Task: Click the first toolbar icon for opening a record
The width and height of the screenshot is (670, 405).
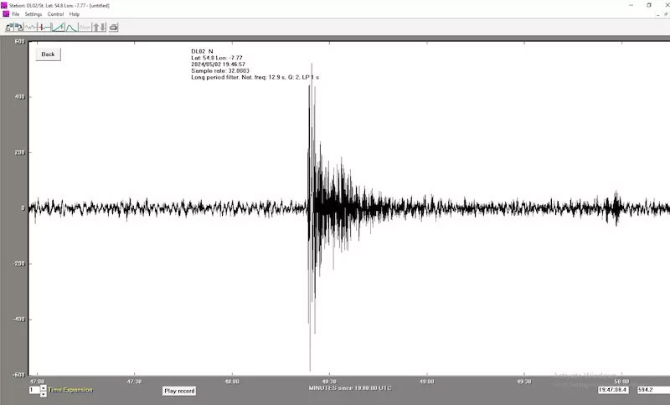Action: pos(10,27)
